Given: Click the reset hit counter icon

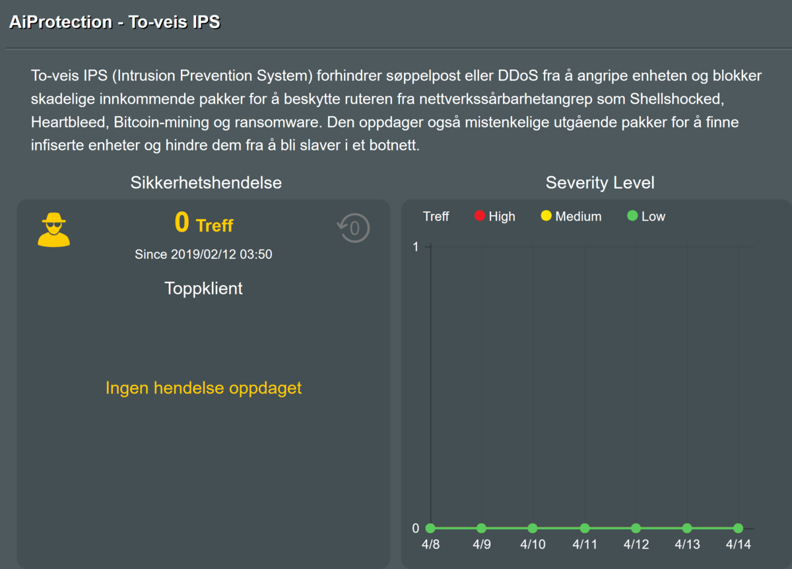Looking at the screenshot, I should [353, 228].
